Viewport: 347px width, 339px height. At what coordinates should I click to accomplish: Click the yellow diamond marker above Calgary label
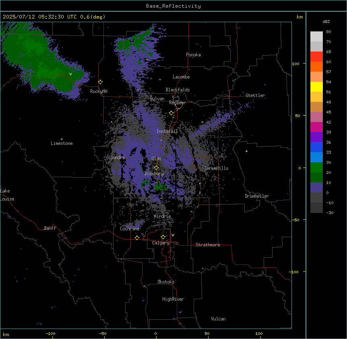point(163,237)
